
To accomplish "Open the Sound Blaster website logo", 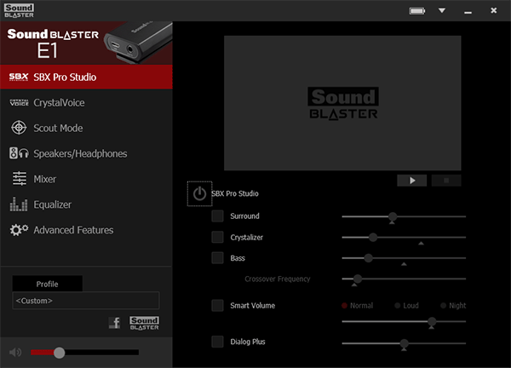I will pos(145,323).
